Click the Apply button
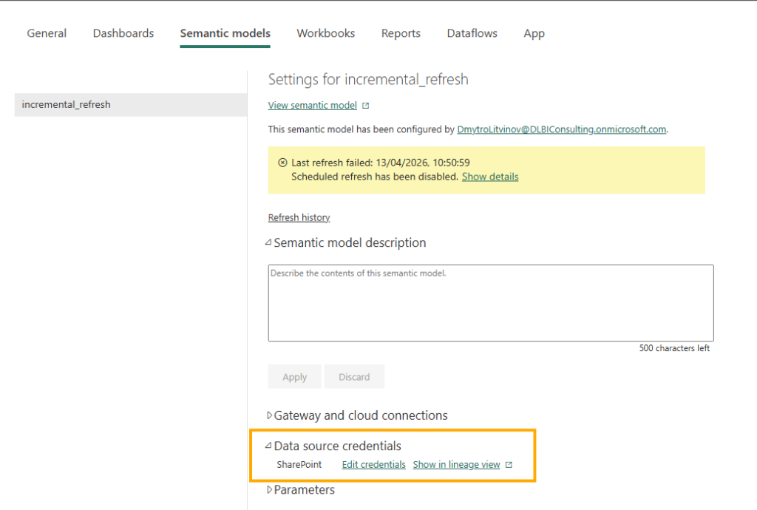 tap(294, 376)
